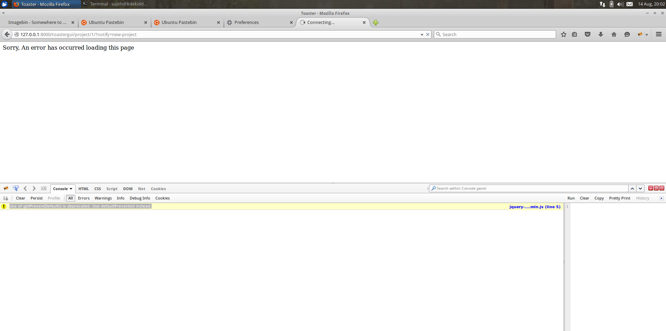This screenshot has height=331, width=666.
Task: Clear the console output
Action: [x=20, y=198]
